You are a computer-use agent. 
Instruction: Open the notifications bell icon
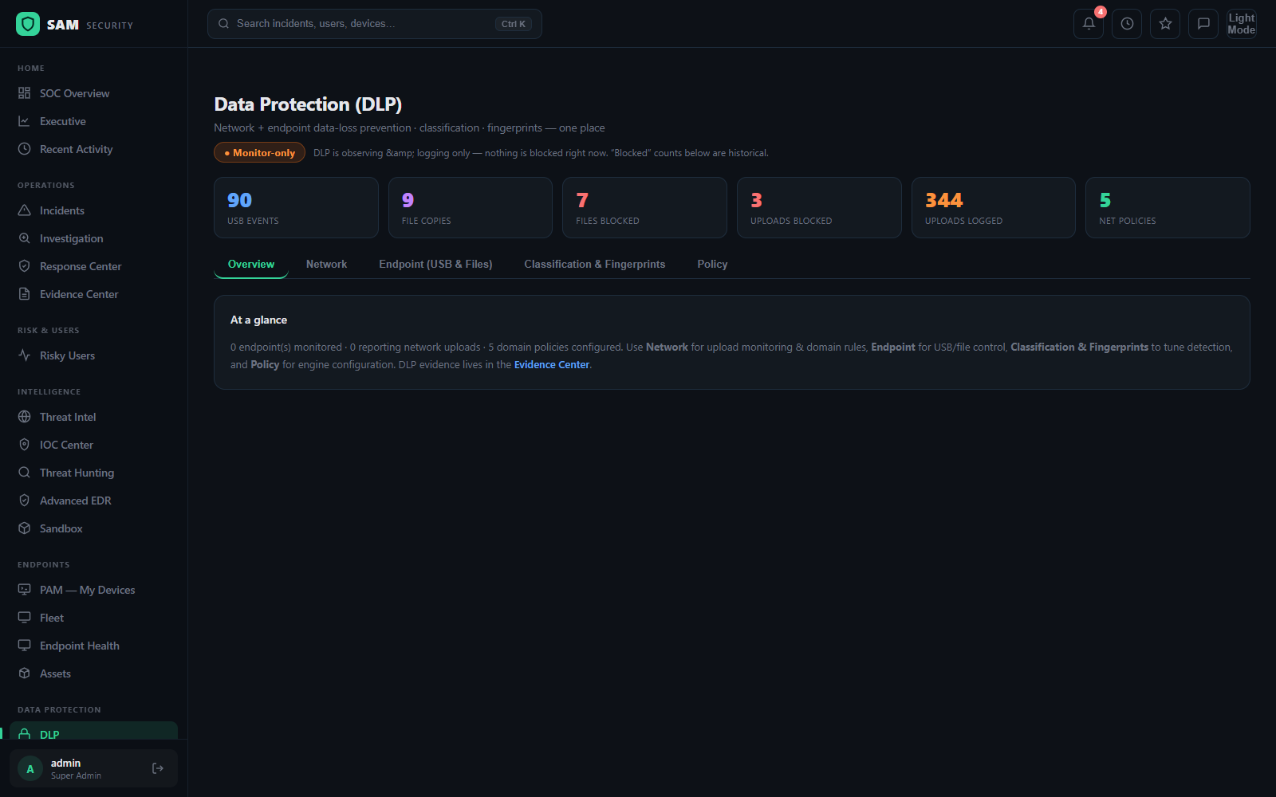click(1089, 24)
